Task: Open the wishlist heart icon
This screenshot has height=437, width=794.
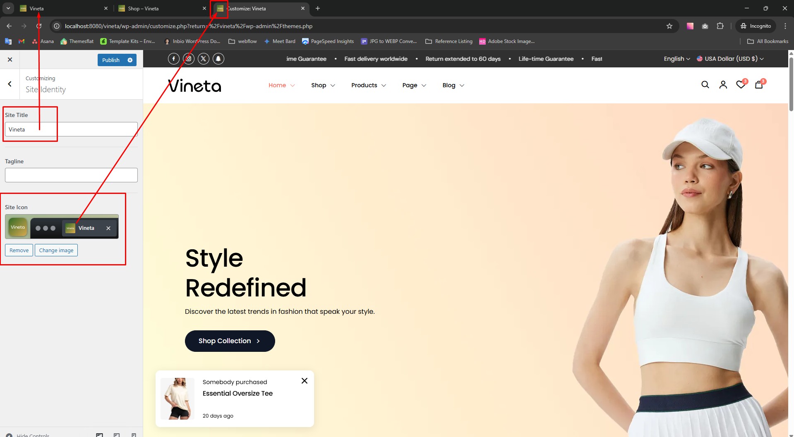Action: [x=741, y=84]
